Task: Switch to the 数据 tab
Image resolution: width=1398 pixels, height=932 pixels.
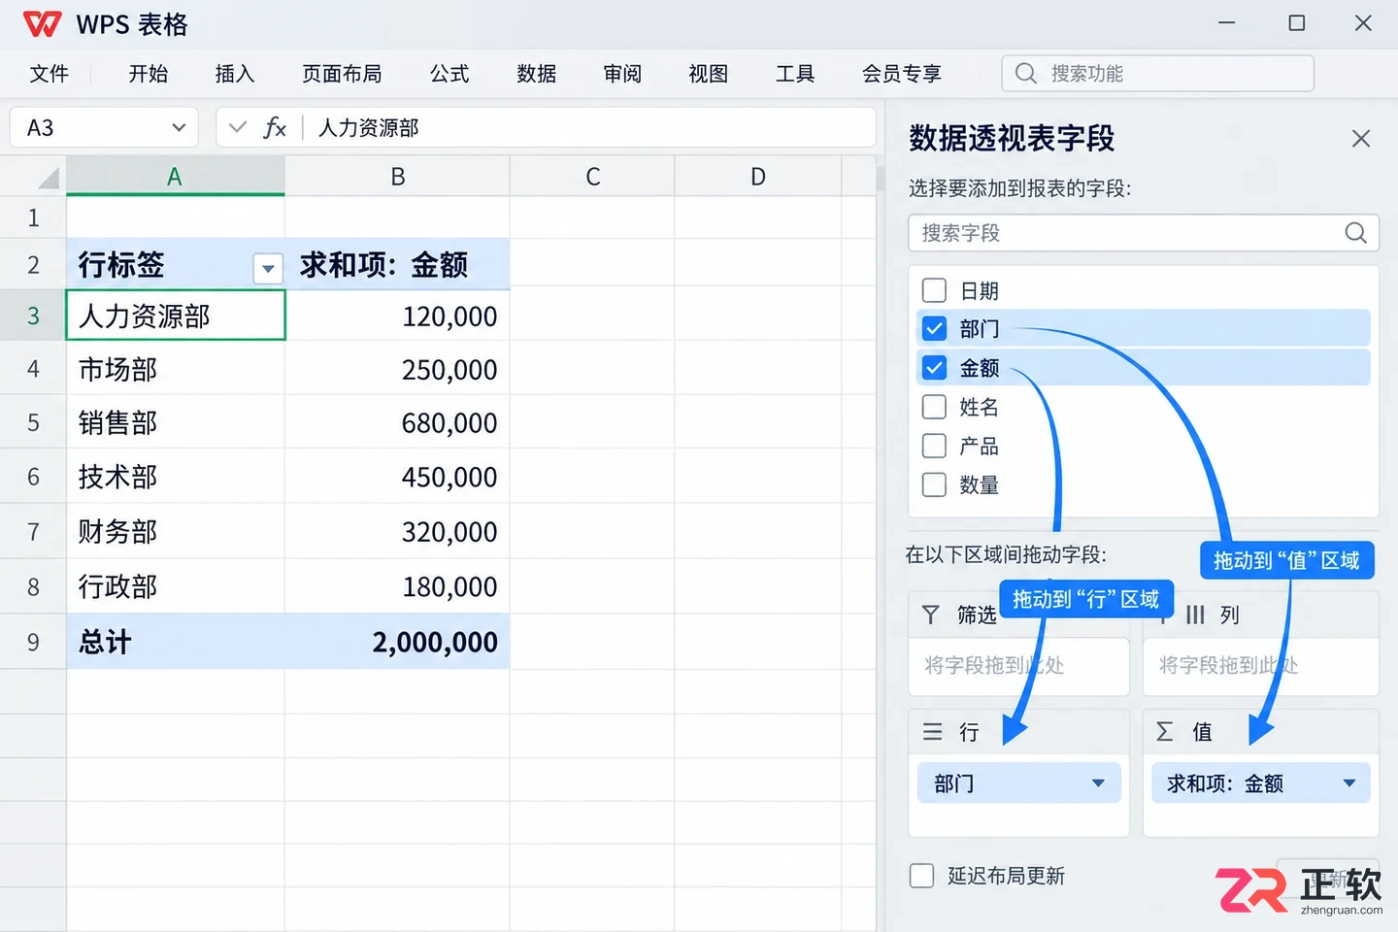Action: click(x=537, y=74)
